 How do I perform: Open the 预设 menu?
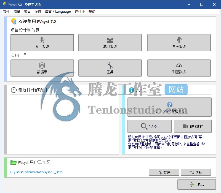tap(17, 12)
